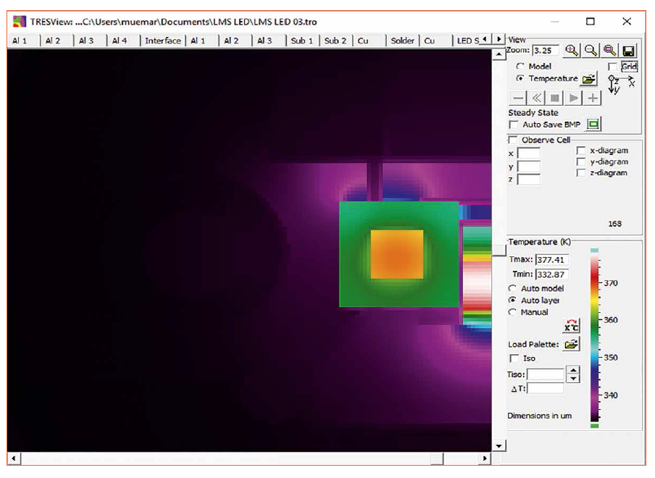Click the Kelvin to Celsius conversion icon
The height and width of the screenshot is (478, 655).
pyautogui.click(x=571, y=326)
